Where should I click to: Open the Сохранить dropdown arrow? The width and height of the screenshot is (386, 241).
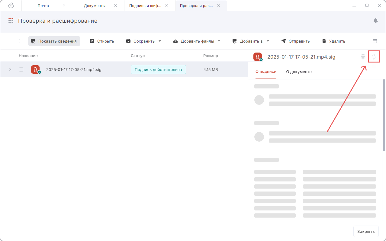[x=160, y=41]
